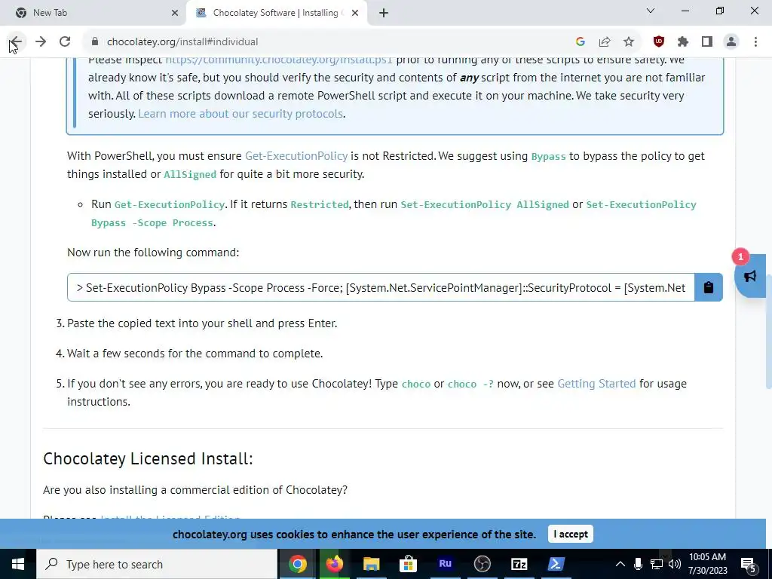Open the tab search chevron dropdown
772x579 pixels.
click(651, 11)
